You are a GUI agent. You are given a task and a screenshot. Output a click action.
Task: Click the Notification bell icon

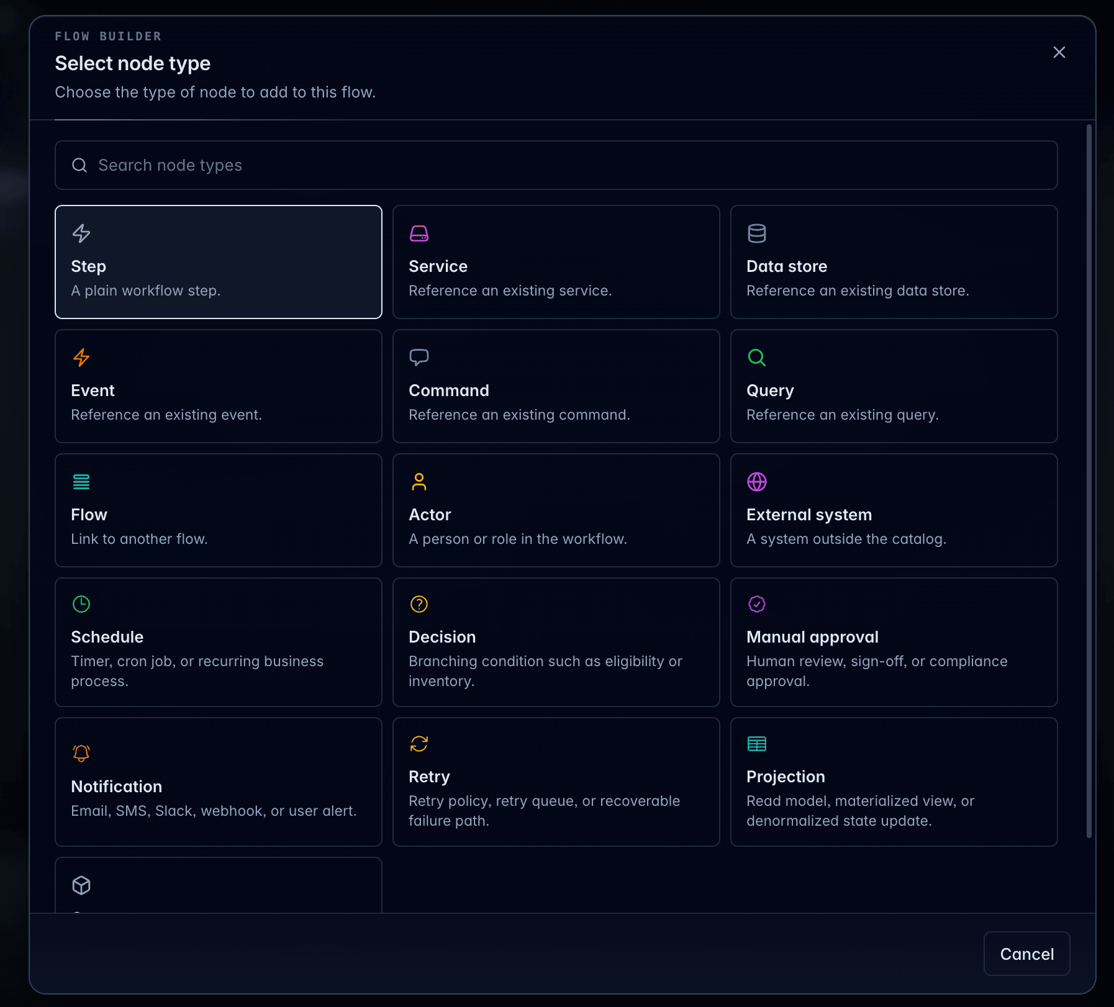[x=81, y=753]
